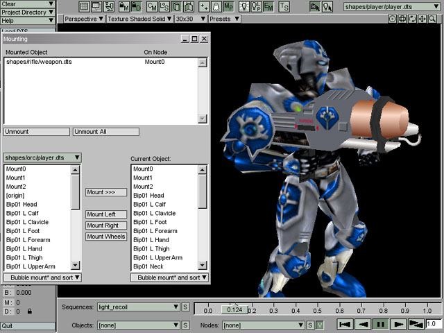Open the Texture Shaded Solid dropdown
The image size is (444, 333).
coord(139,19)
